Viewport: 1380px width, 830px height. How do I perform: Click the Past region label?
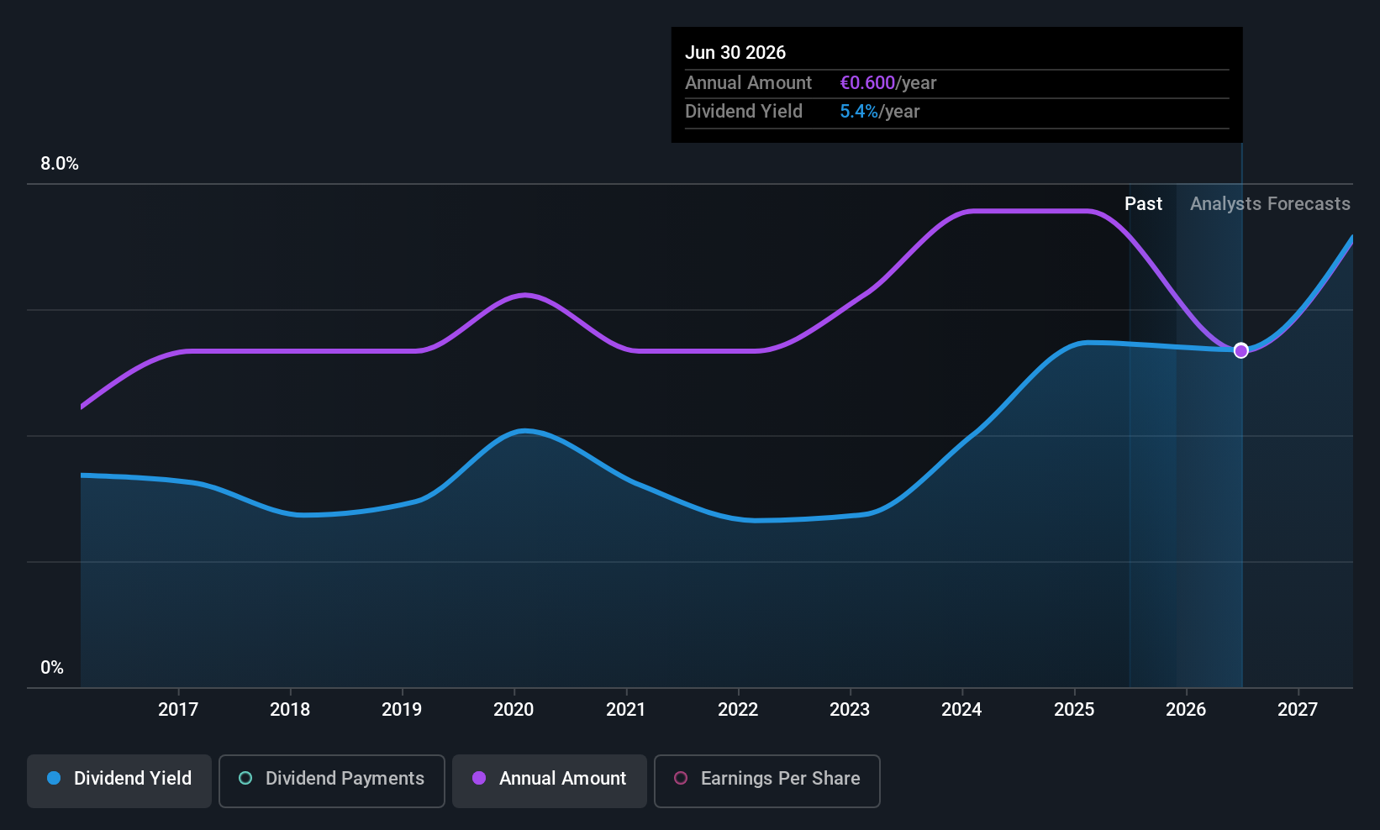coord(1143,204)
